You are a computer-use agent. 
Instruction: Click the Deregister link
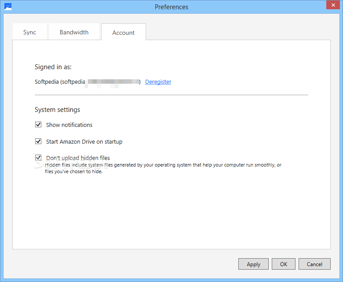click(158, 82)
